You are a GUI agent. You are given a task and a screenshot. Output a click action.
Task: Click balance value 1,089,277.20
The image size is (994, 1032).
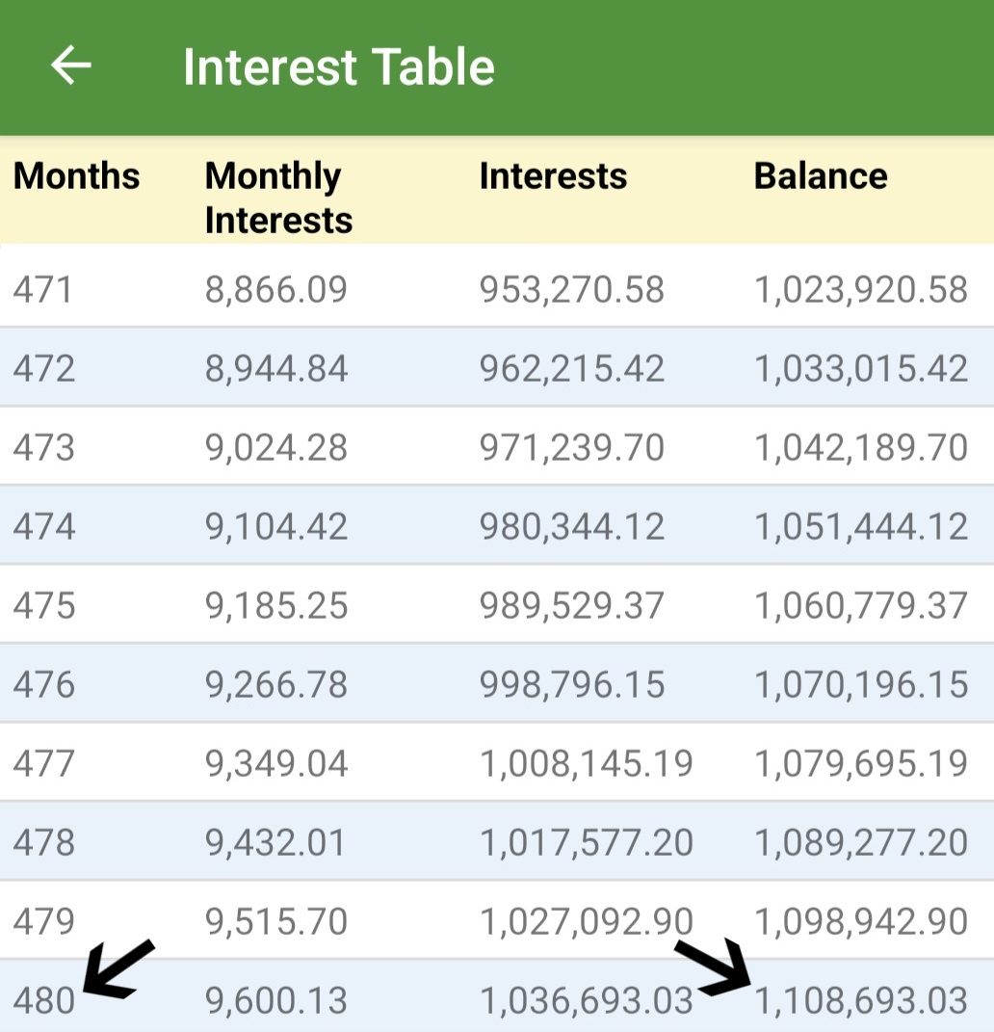[861, 842]
